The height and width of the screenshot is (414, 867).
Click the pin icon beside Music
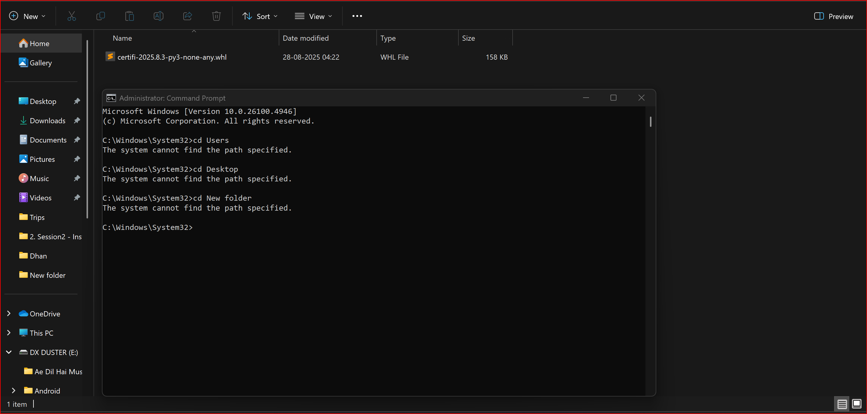(x=77, y=178)
